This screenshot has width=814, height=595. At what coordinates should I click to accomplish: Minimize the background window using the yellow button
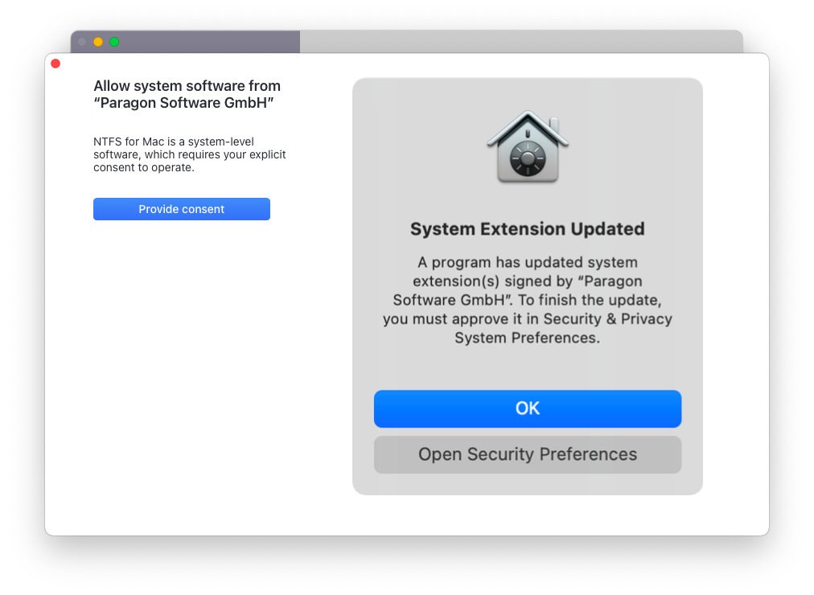tap(98, 42)
